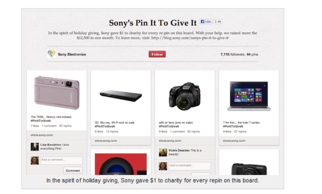Open the black compact camera pin

tap(249, 169)
